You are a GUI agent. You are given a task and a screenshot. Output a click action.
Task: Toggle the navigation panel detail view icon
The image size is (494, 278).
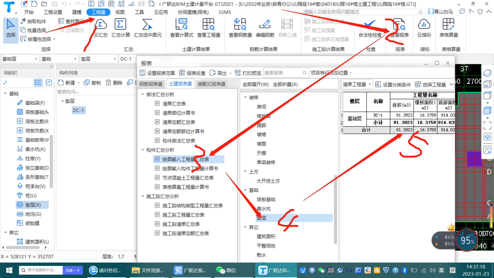(x=49, y=83)
